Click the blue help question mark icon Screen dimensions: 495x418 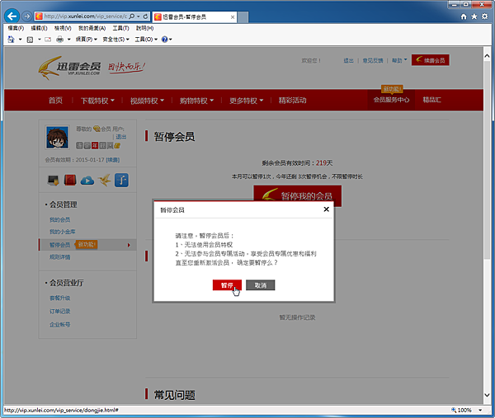(165, 40)
